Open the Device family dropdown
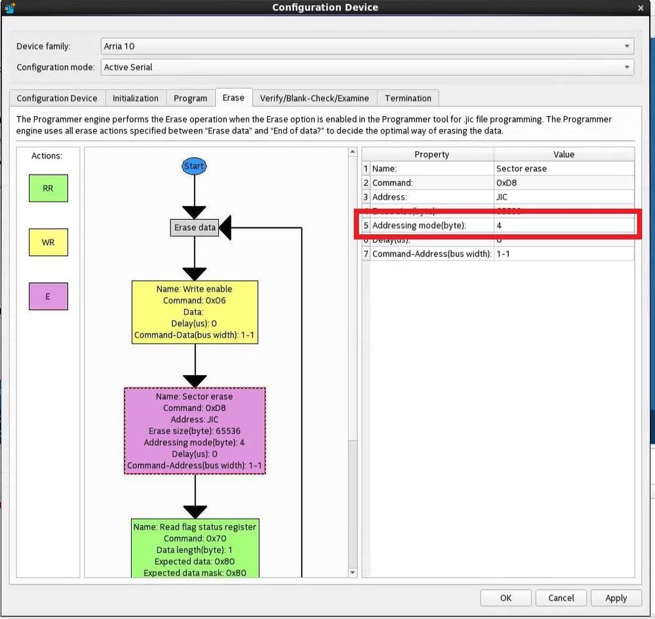Image resolution: width=655 pixels, height=619 pixels. (x=367, y=47)
